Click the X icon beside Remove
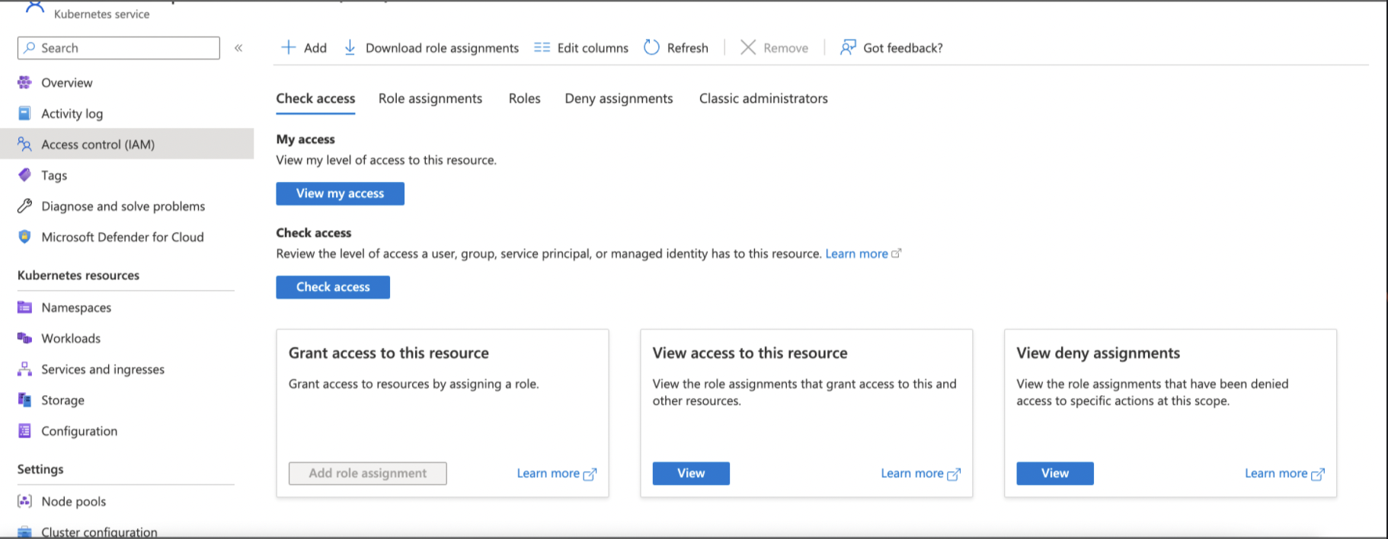This screenshot has height=539, width=1388. (x=748, y=47)
